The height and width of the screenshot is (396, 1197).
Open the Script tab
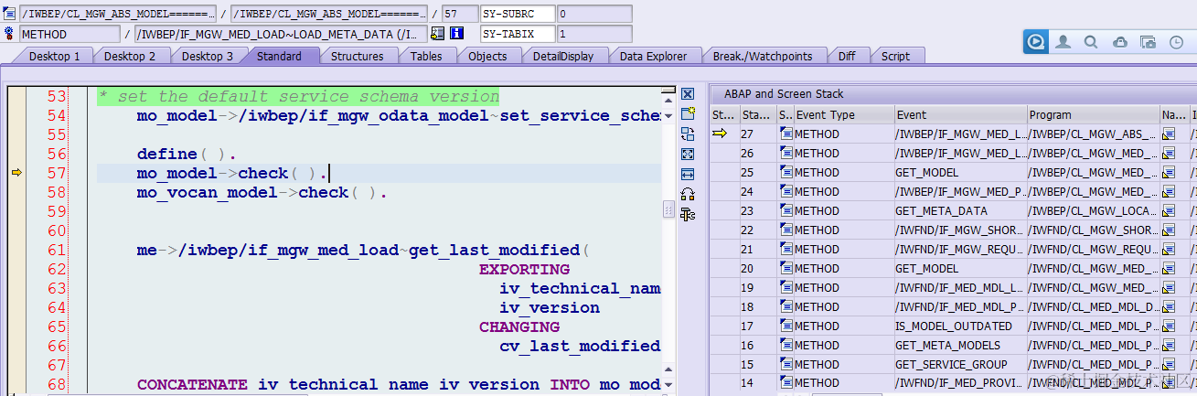(895, 56)
